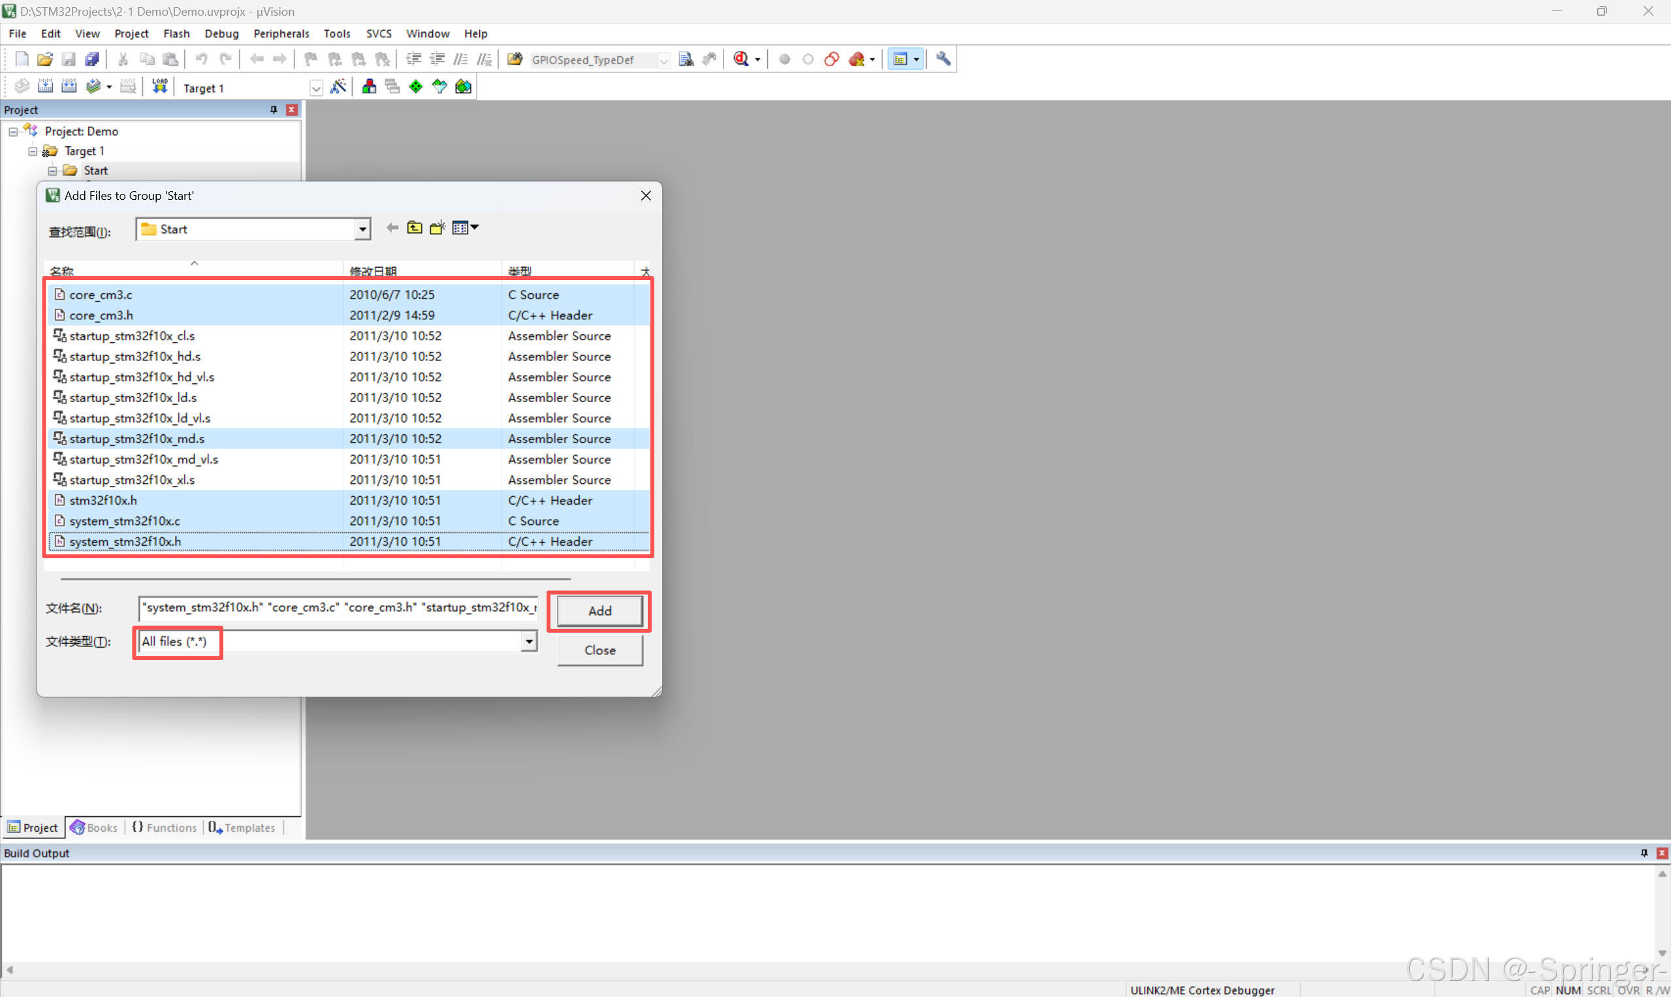Click the Manage Run-Time Environment green diamond icon
Image resolution: width=1671 pixels, height=997 pixels.
point(416,87)
